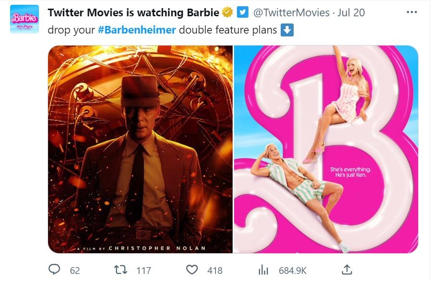This screenshot has height=282, width=434.
Task: Open the #Barbenheimer hashtag
Action: [136, 30]
